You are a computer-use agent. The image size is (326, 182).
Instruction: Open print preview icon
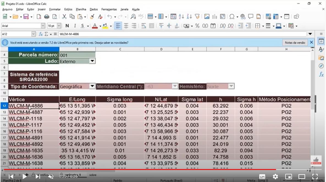55,17
